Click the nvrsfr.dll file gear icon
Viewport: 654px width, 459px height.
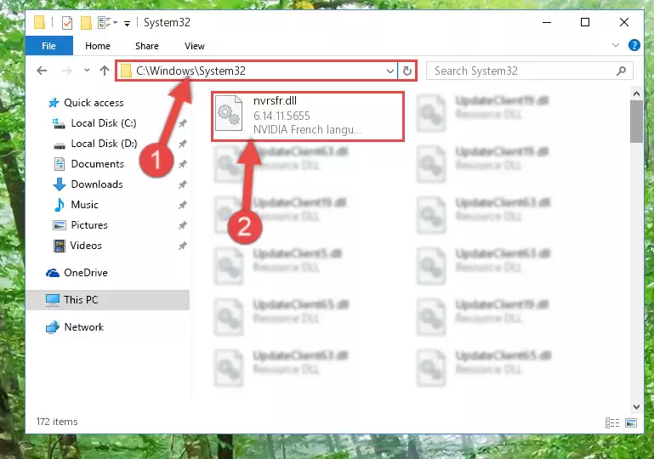pyautogui.click(x=229, y=113)
